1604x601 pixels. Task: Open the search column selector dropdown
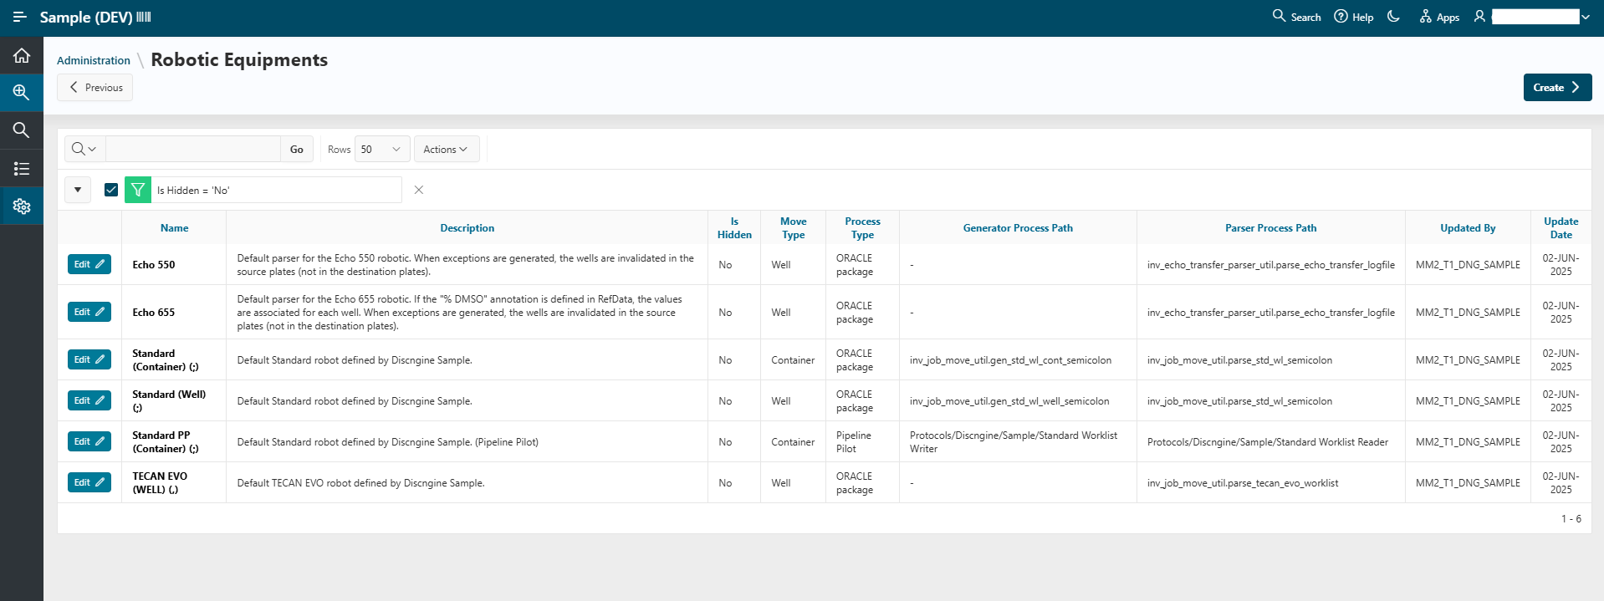tap(84, 149)
